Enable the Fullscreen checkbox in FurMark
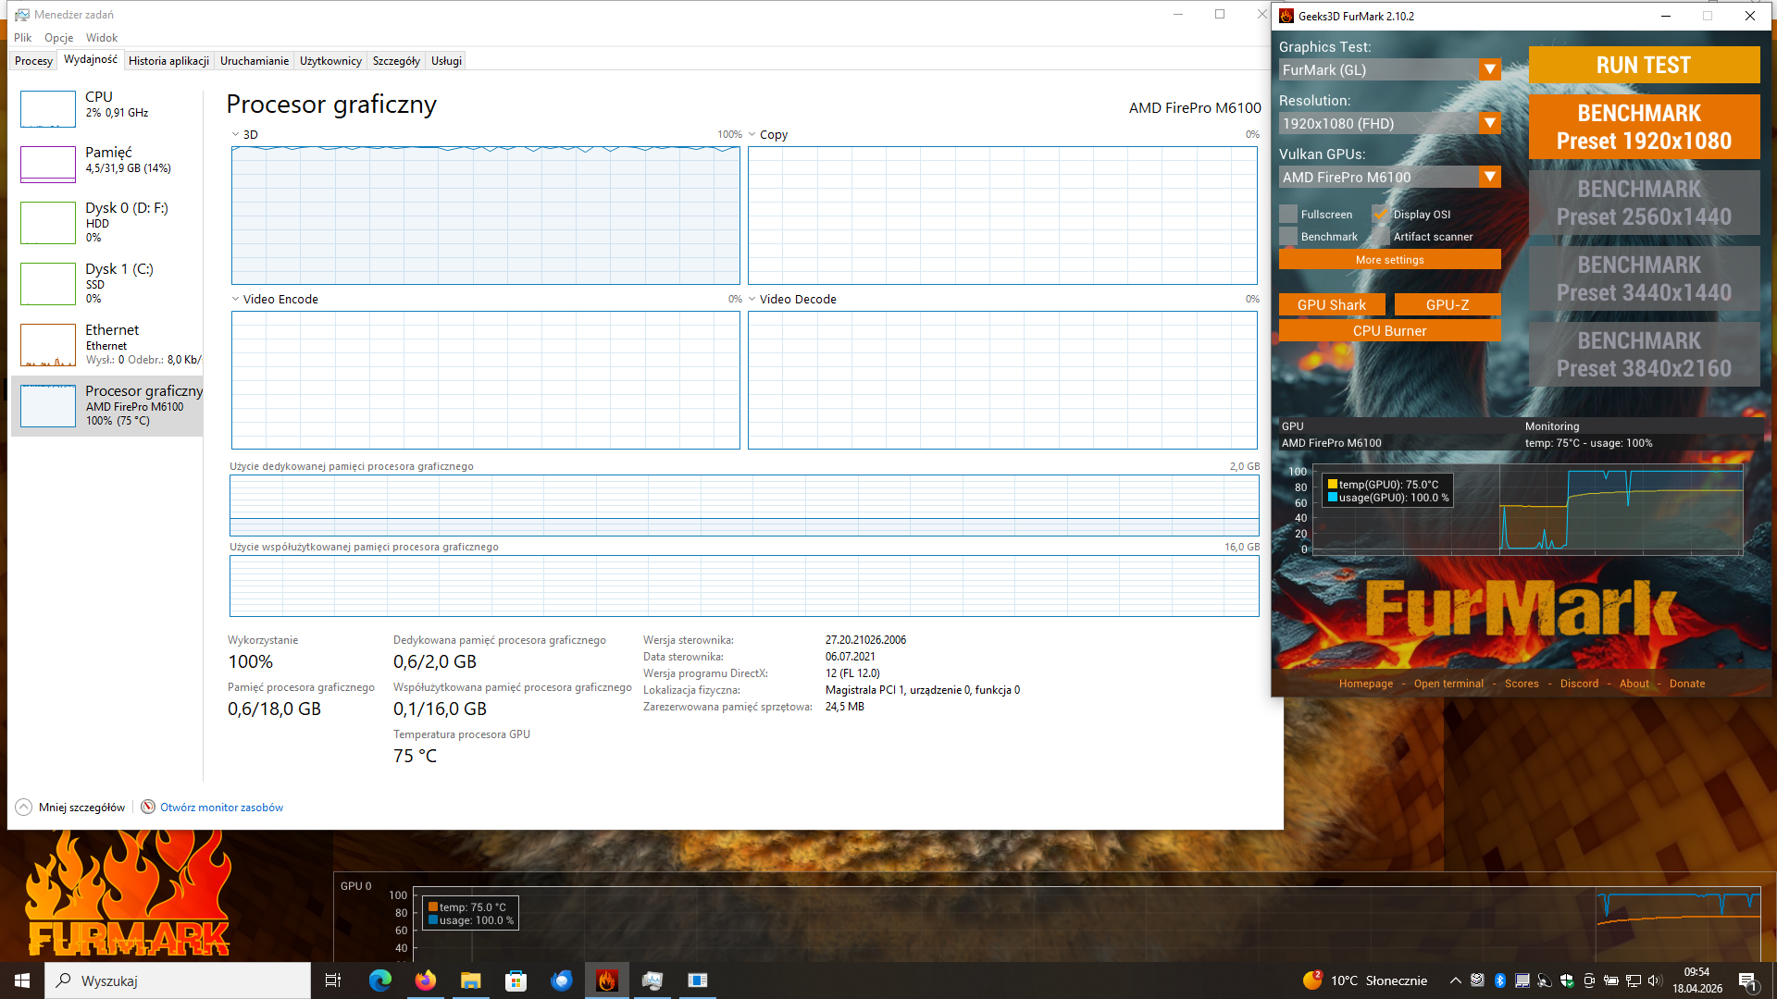The height and width of the screenshot is (999, 1777). [1288, 214]
